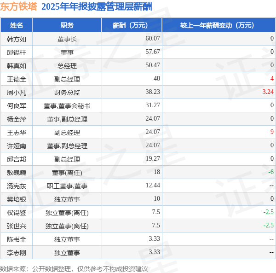276x273 pixels.
Task: Click the 数据来源 footer disclaimer text
Action: coord(74,269)
